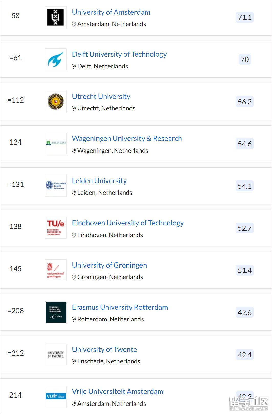Open the University of Twente link
The width and height of the screenshot is (272, 414).
click(104, 349)
